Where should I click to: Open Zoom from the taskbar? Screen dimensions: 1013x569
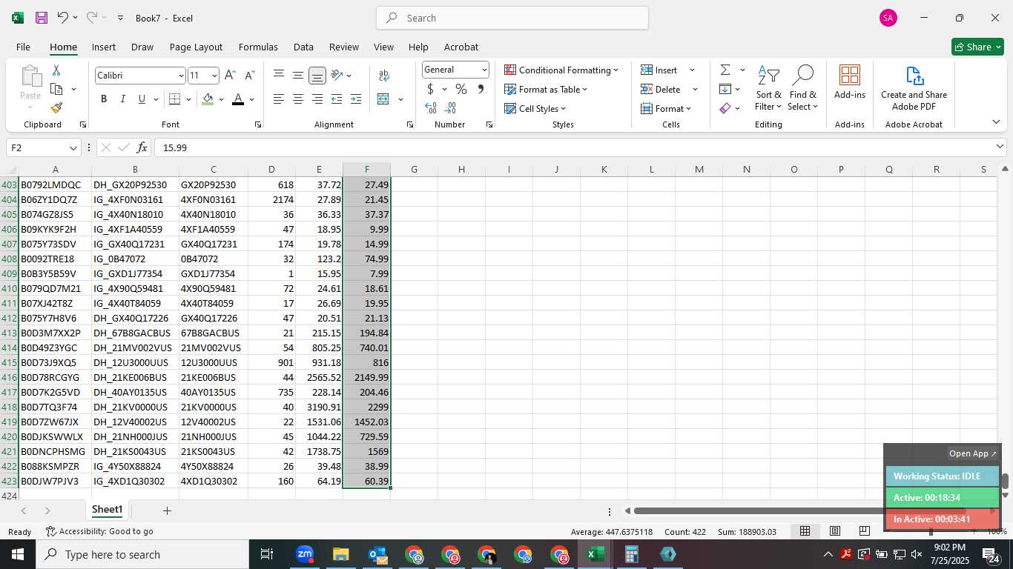tap(305, 554)
